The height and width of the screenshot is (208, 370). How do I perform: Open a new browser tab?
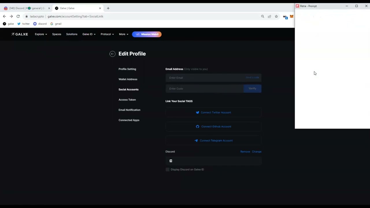click(108, 8)
